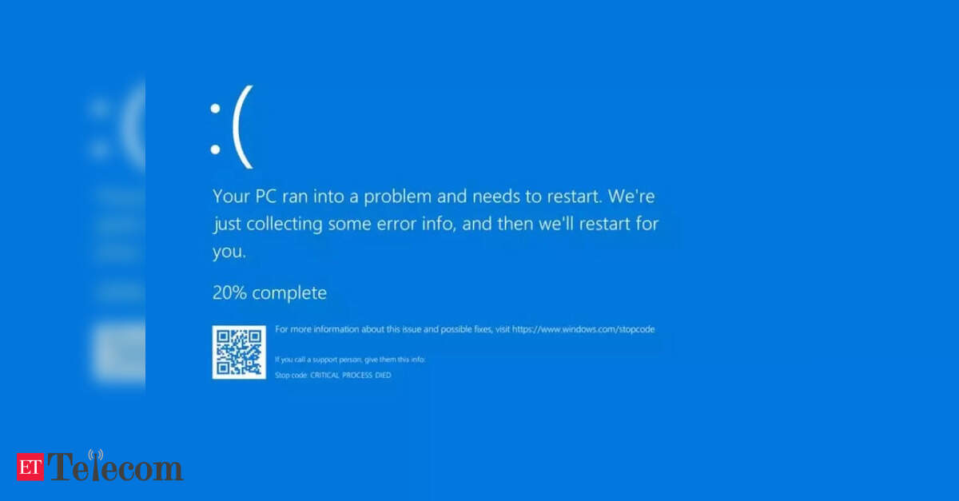The height and width of the screenshot is (501, 959).
Task: Select the Stop code CRITICAL PROCESS DIED text
Action: coord(333,375)
